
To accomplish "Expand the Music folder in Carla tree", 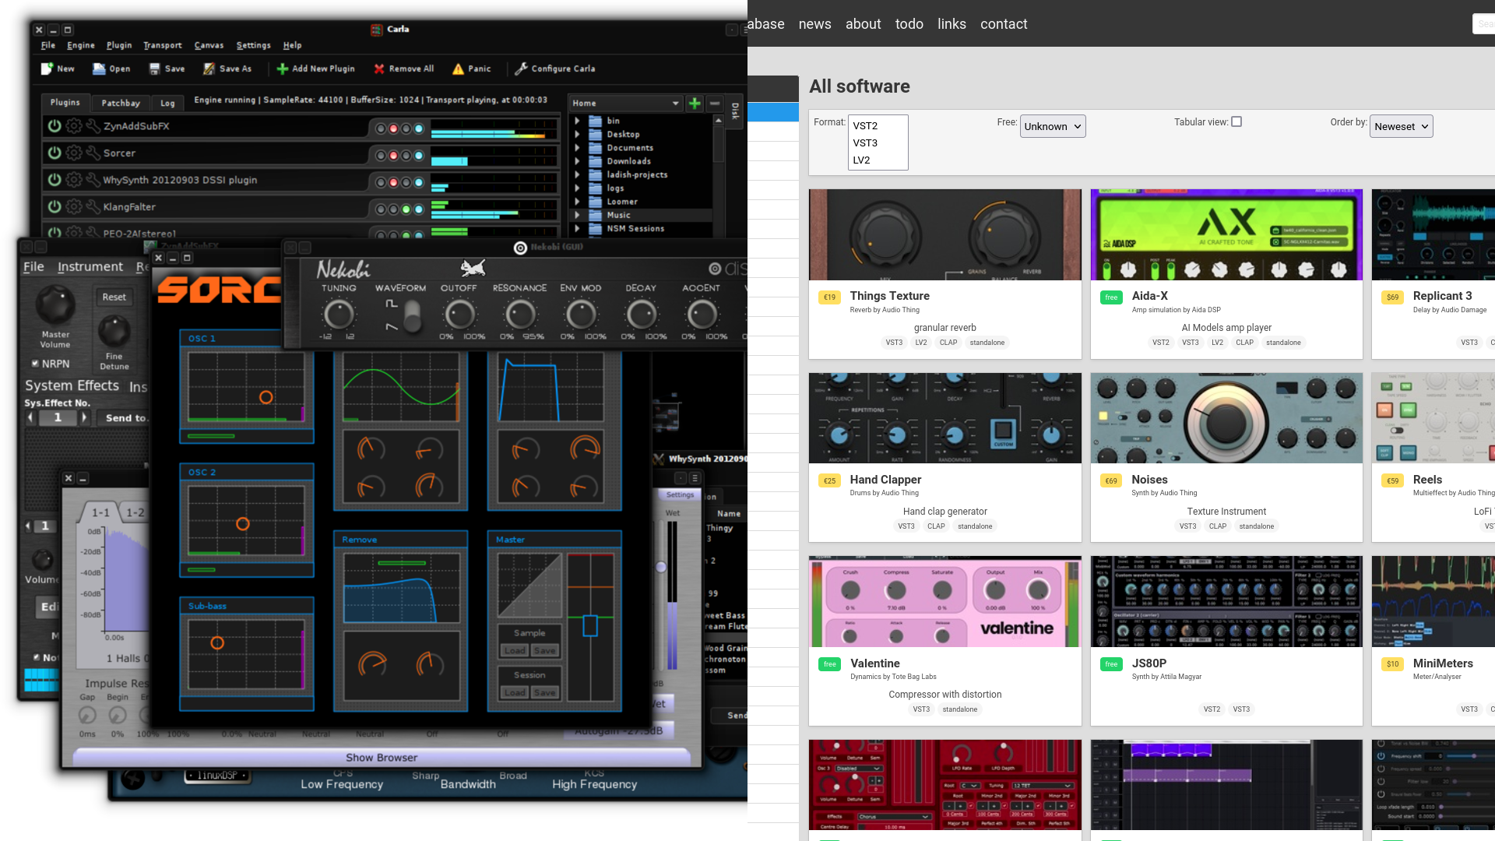I will point(577,215).
